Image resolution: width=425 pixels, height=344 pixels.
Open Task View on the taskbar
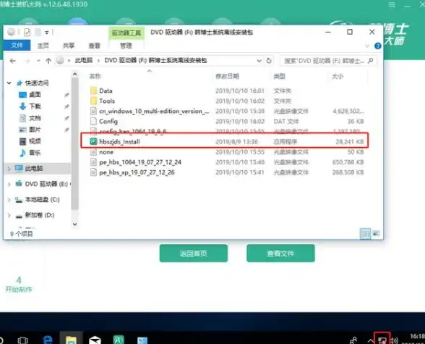tap(23, 340)
